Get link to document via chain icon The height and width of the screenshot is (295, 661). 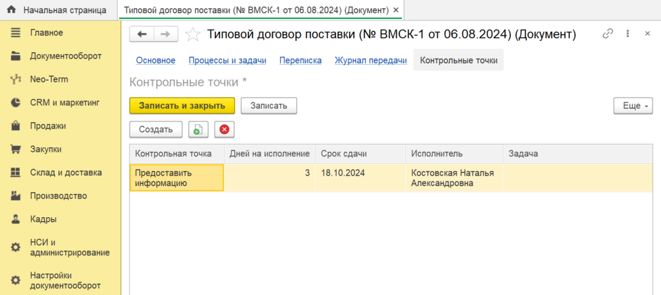pyautogui.click(x=607, y=34)
